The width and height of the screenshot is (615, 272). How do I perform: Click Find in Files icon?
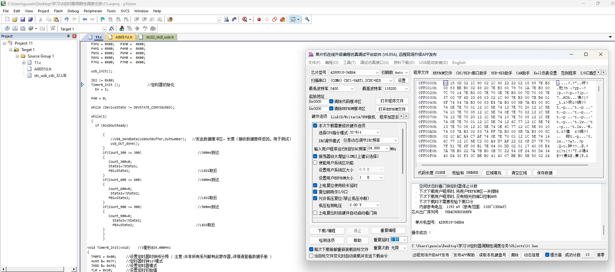pyautogui.click(x=170, y=19)
